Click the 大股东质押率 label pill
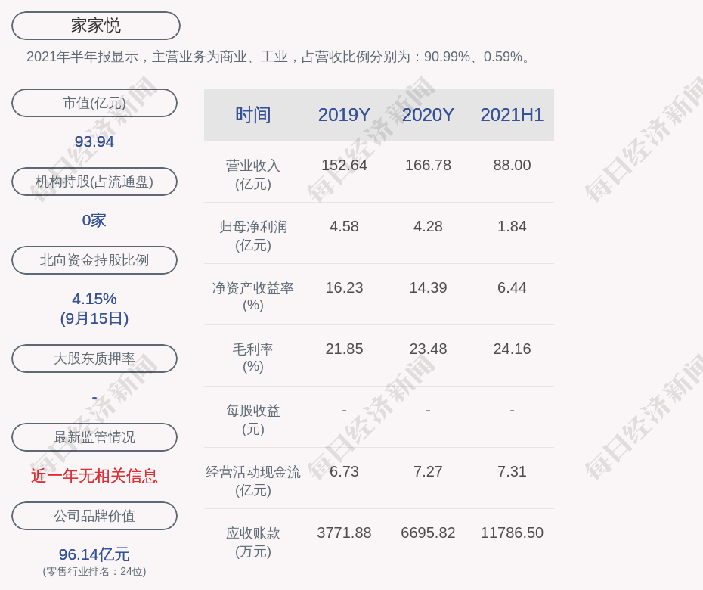Image resolution: width=703 pixels, height=590 pixels. [x=94, y=358]
